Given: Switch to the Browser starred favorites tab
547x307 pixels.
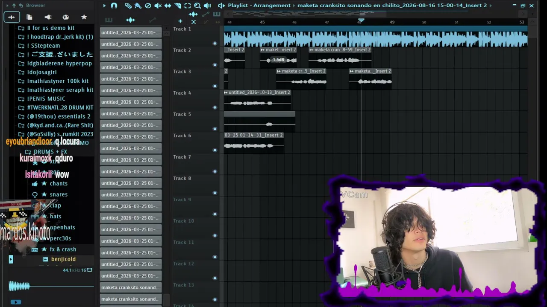Looking at the screenshot, I should 84,17.
